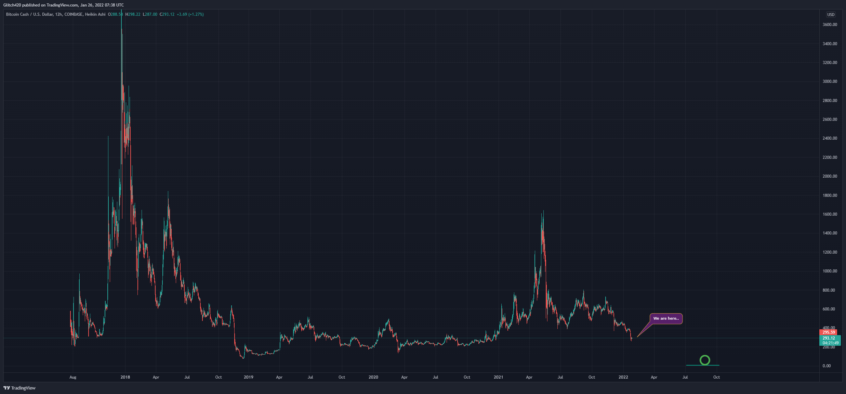The width and height of the screenshot is (846, 394).
Task: Click the 600.00 price axis label
Action: (829, 309)
